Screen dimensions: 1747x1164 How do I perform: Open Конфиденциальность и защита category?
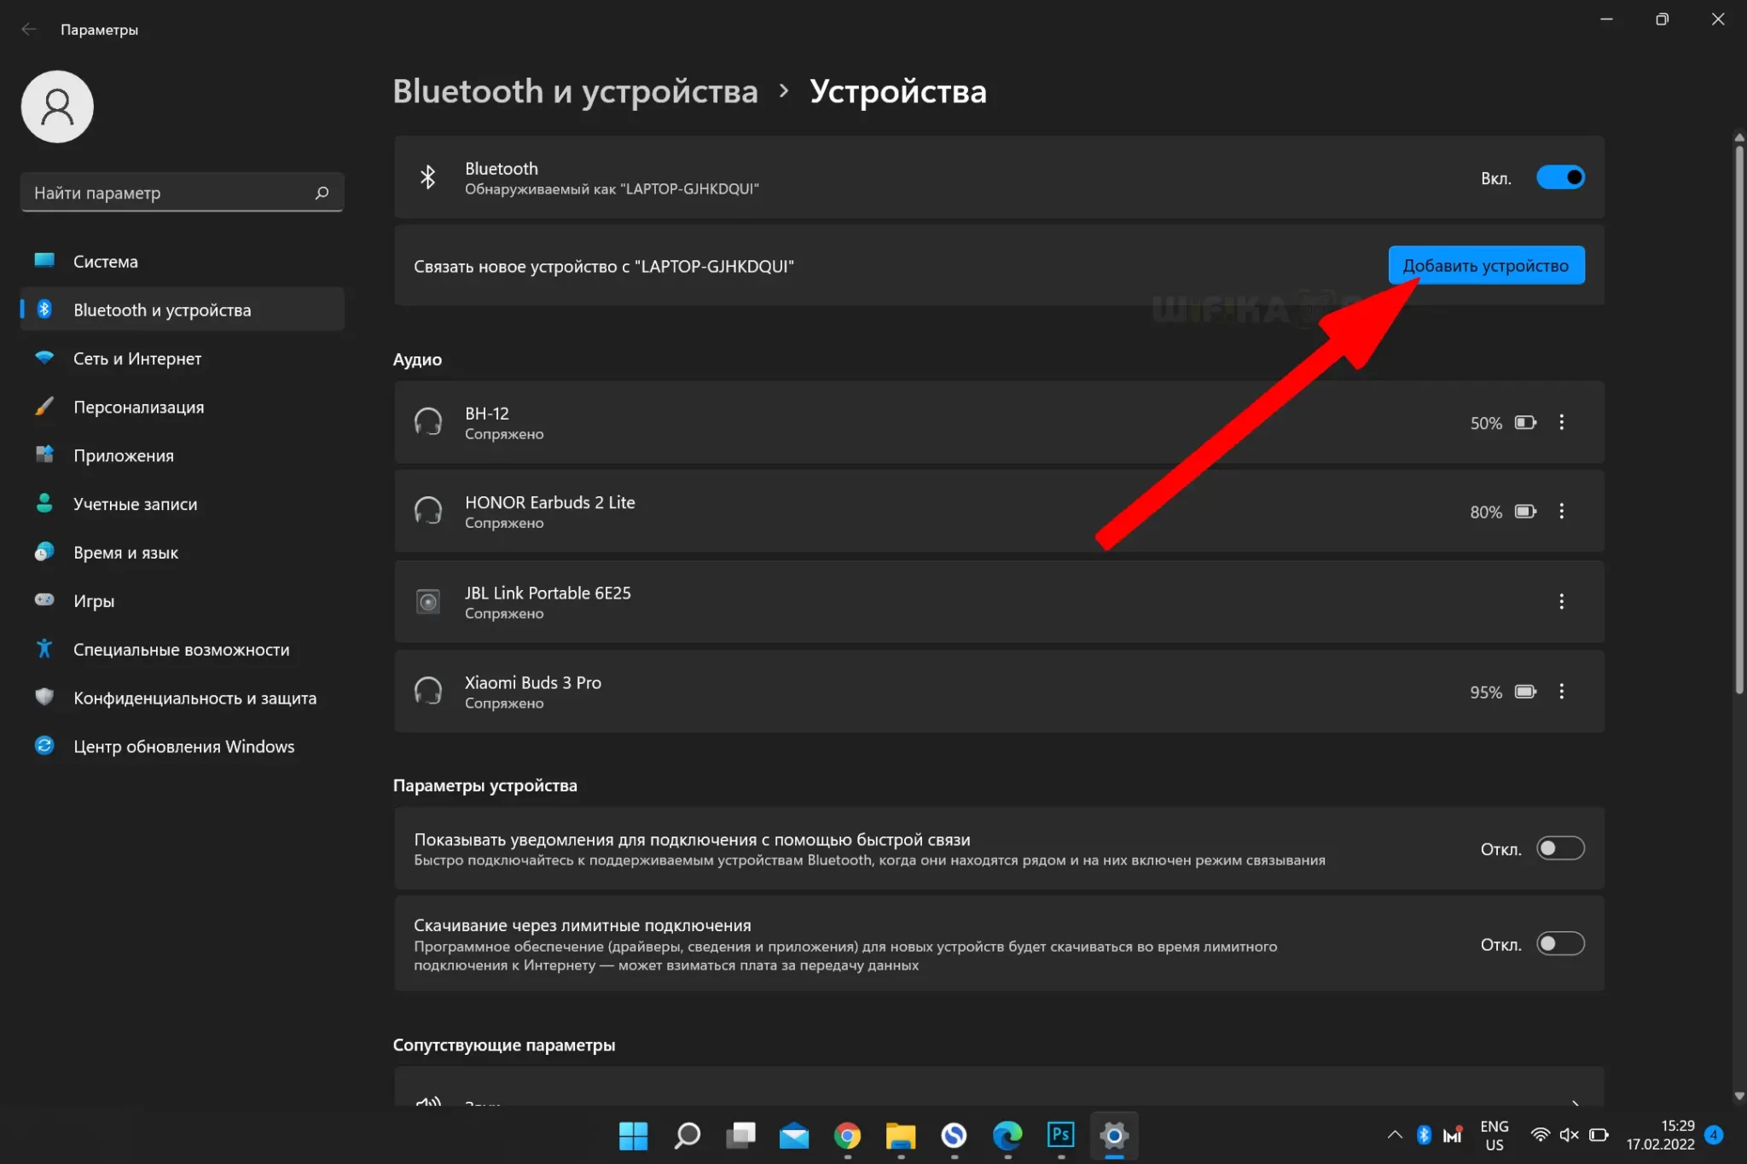tap(182, 698)
